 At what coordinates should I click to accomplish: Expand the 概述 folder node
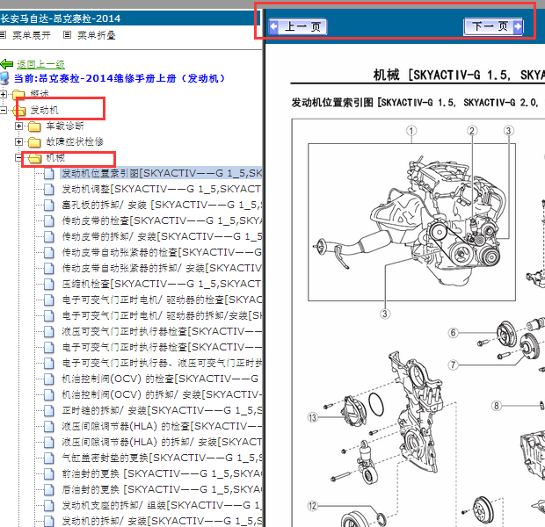[4, 94]
